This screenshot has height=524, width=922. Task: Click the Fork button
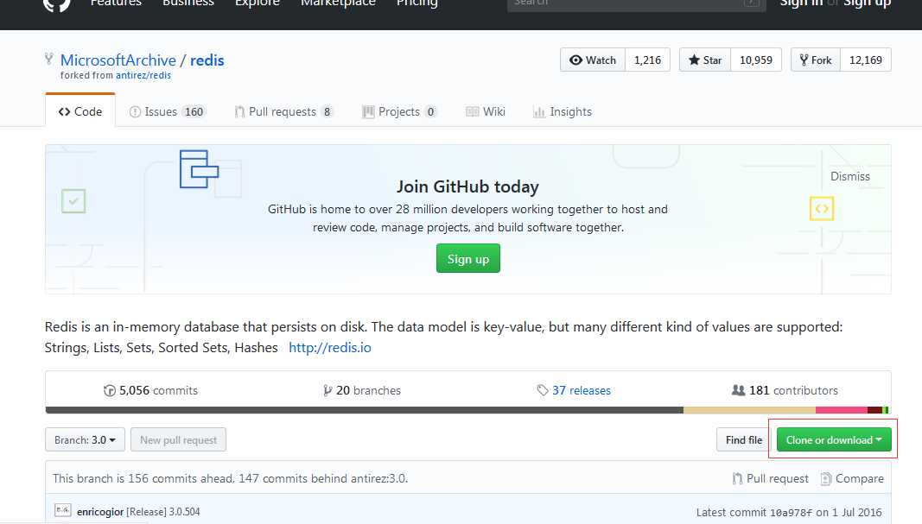816,60
